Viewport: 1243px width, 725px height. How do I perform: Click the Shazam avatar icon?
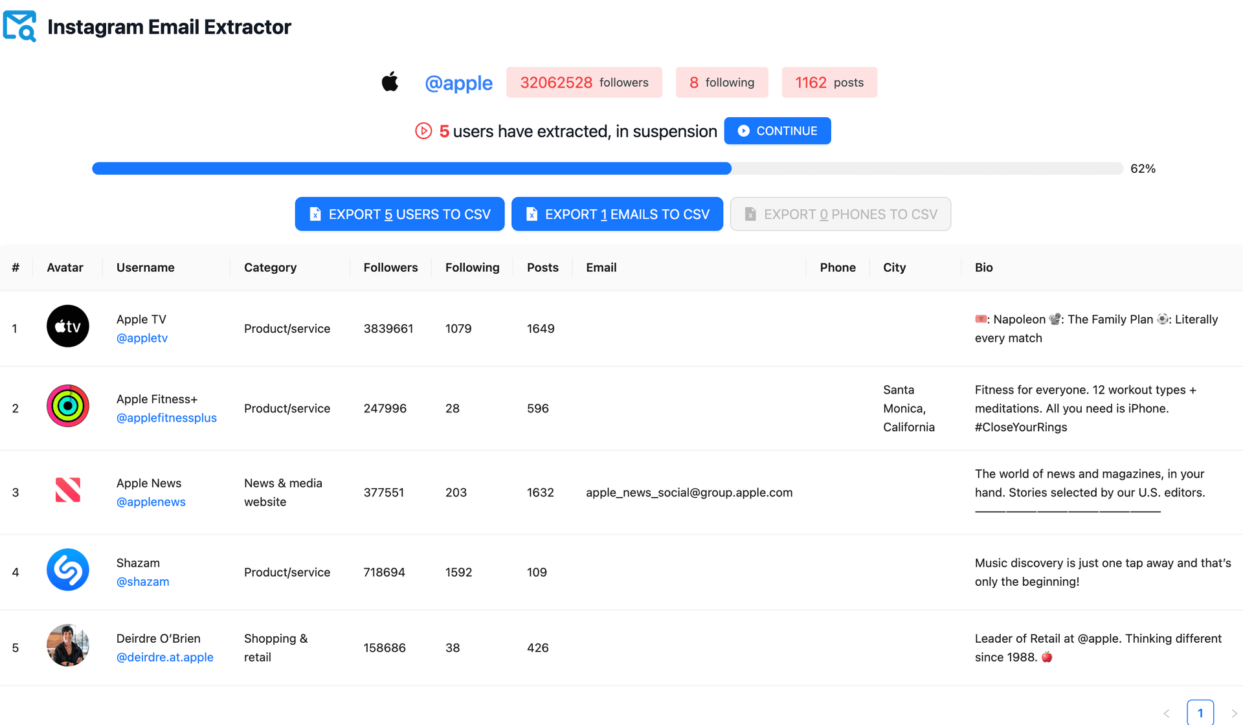(68, 570)
